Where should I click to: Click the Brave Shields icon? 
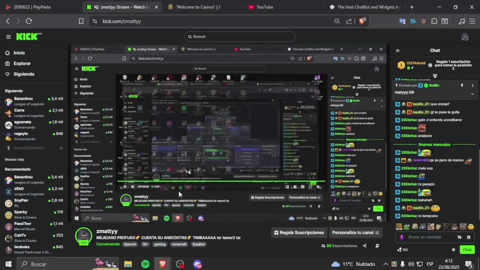point(362,21)
